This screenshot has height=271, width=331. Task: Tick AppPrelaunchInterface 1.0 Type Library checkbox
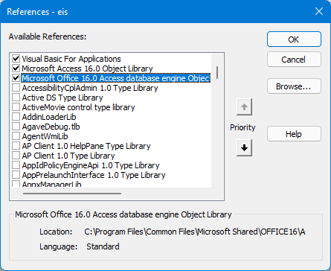pyautogui.click(x=16, y=175)
